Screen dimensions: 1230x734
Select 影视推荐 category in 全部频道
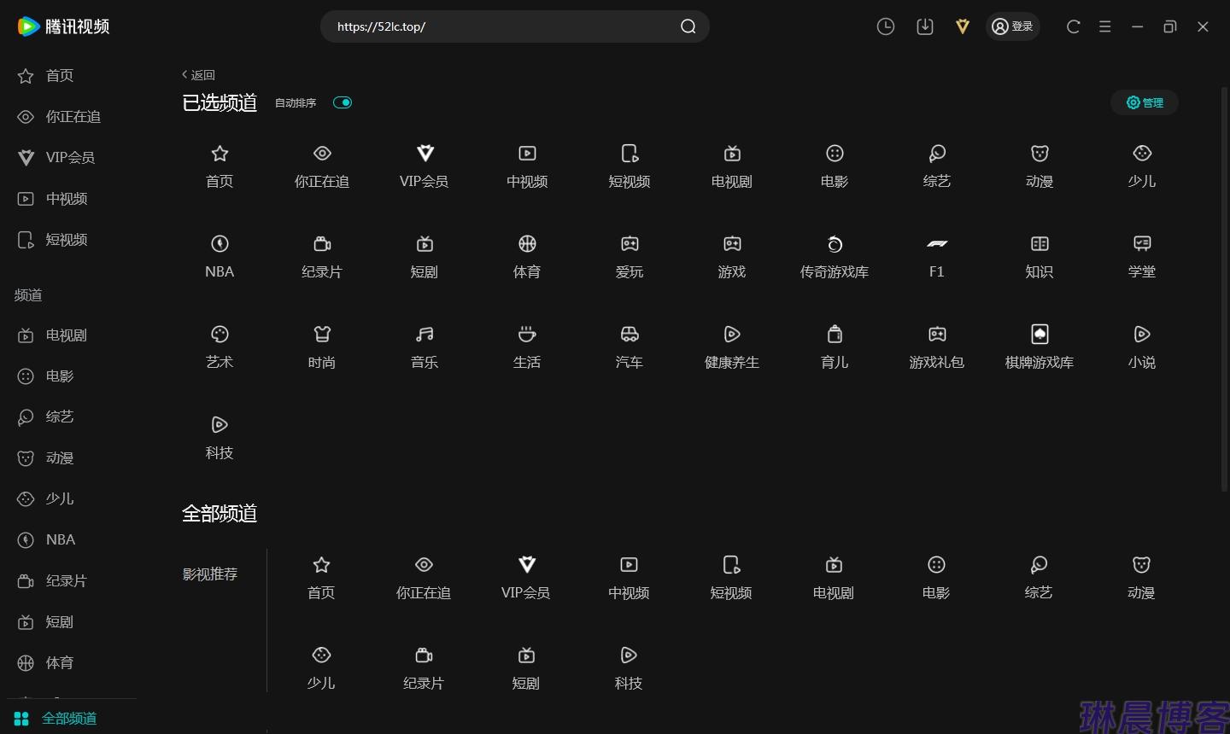point(210,574)
